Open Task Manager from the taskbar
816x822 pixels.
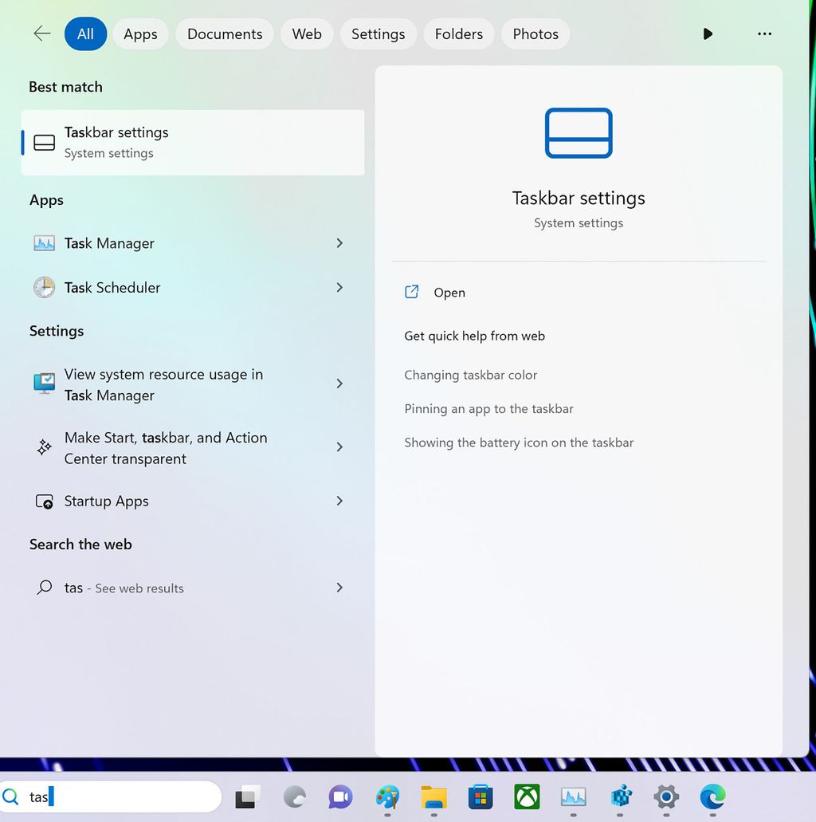[573, 796]
